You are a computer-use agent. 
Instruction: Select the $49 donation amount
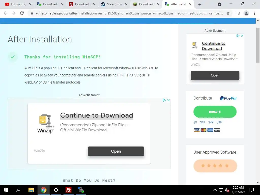click(211, 122)
